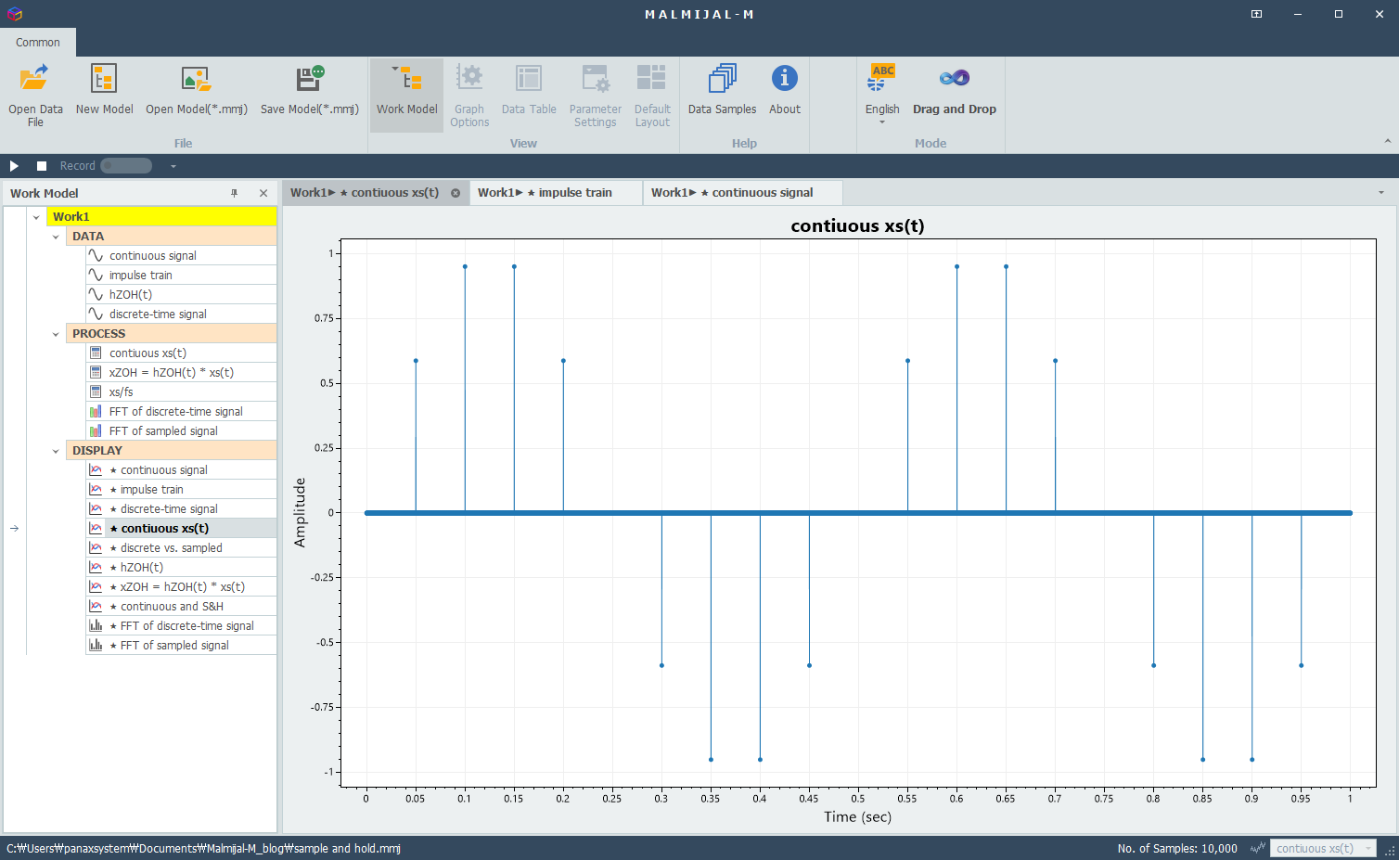Open Data Samples

tap(722, 91)
